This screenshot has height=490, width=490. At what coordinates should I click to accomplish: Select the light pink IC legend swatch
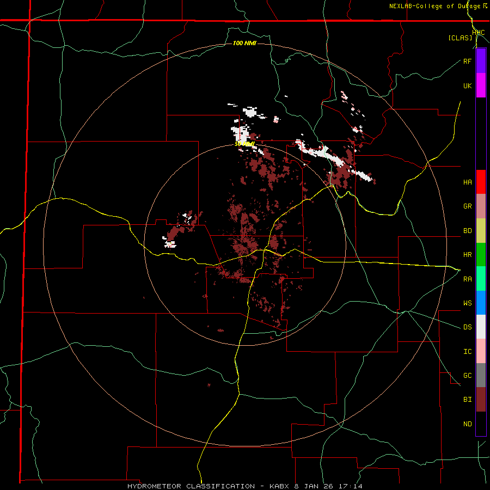coord(481,351)
